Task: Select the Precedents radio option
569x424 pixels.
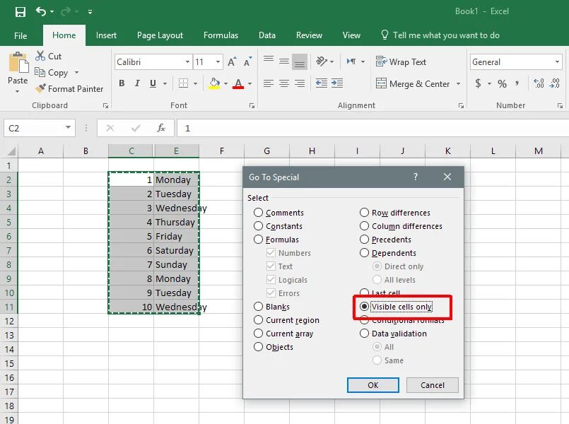Action: [385, 240]
